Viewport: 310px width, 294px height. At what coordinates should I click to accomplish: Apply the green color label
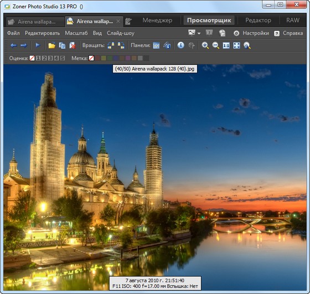[x=110, y=58]
